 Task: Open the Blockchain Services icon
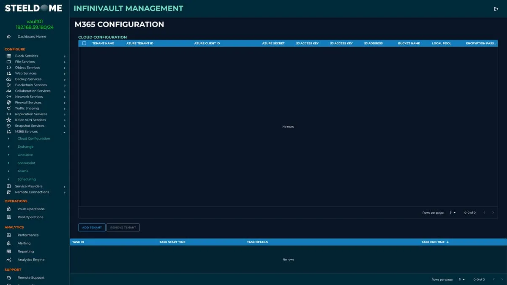point(8,85)
